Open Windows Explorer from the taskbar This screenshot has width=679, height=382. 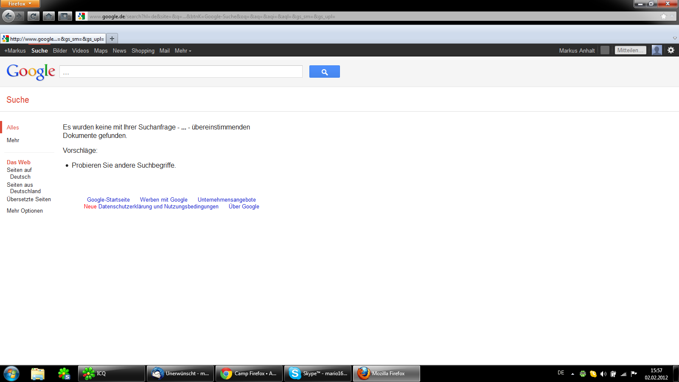tap(38, 374)
